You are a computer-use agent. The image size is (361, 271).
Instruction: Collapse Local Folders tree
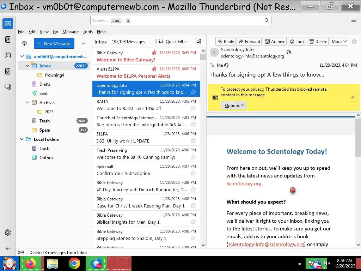pyautogui.click(x=22, y=139)
